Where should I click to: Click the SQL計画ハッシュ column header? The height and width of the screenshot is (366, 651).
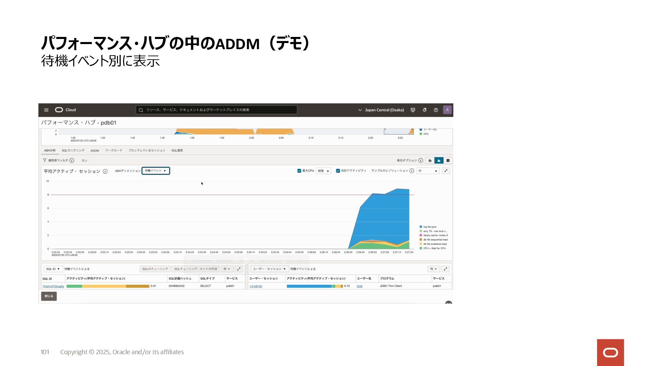pyautogui.click(x=180, y=279)
